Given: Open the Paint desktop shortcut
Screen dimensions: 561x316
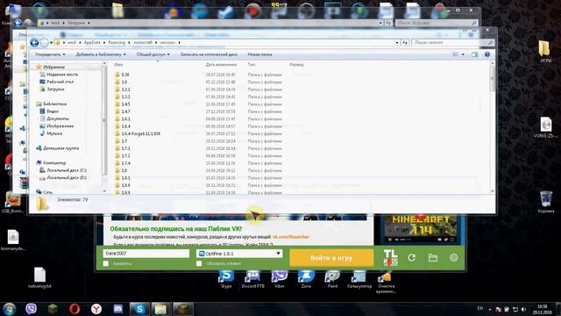Looking at the screenshot, I should coord(332,279).
